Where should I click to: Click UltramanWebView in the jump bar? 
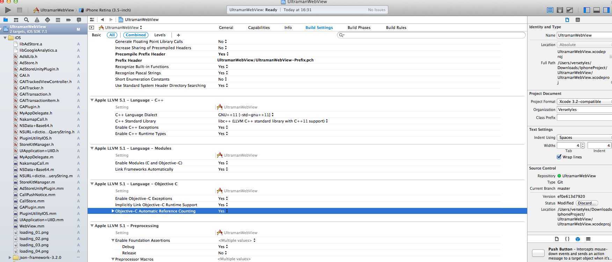click(x=138, y=20)
